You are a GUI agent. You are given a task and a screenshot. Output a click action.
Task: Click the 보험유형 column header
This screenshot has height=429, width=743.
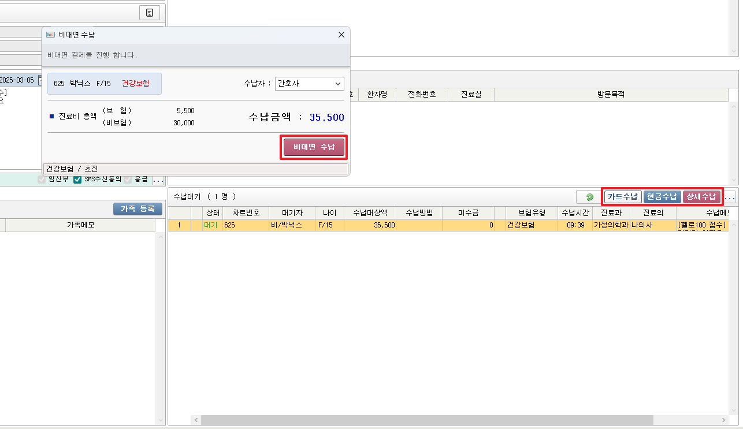pos(532,212)
